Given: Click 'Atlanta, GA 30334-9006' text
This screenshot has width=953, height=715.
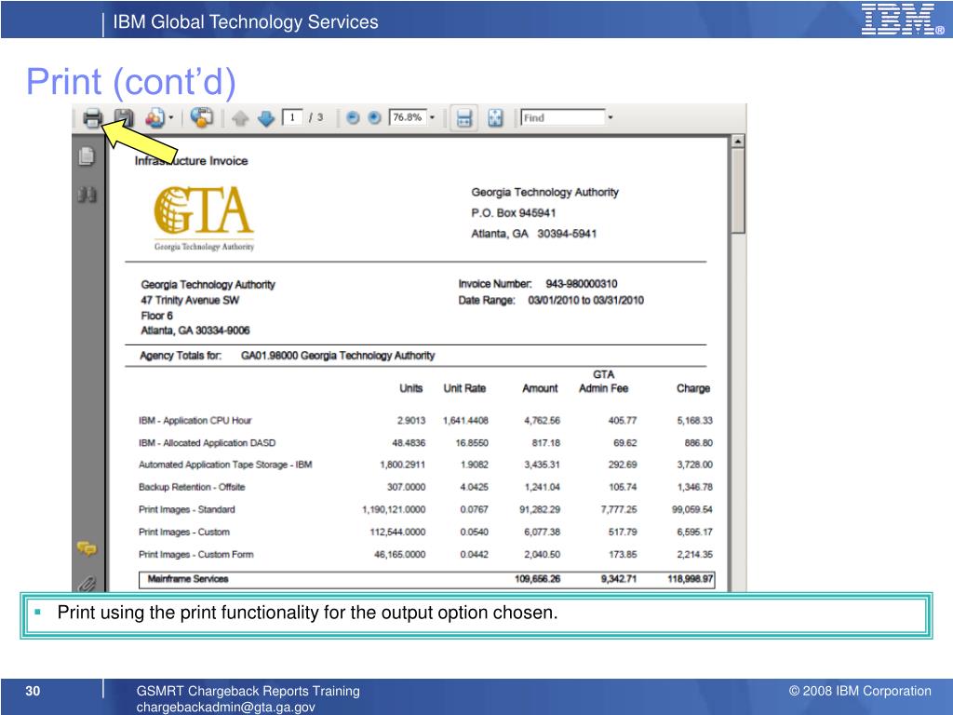Looking at the screenshot, I should 195,331.
